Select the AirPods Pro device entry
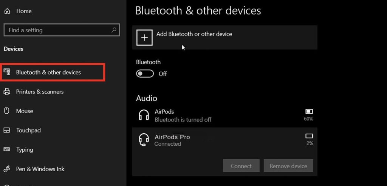The height and width of the screenshot is (186, 387). pyautogui.click(x=224, y=139)
